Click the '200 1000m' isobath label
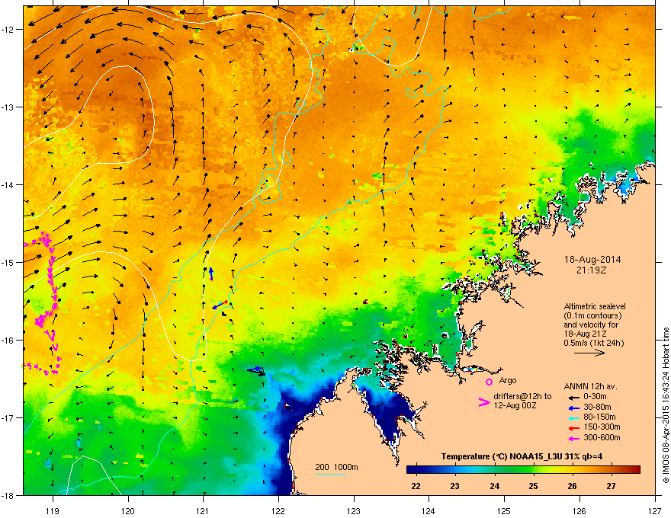671x518 pixels. point(336,467)
